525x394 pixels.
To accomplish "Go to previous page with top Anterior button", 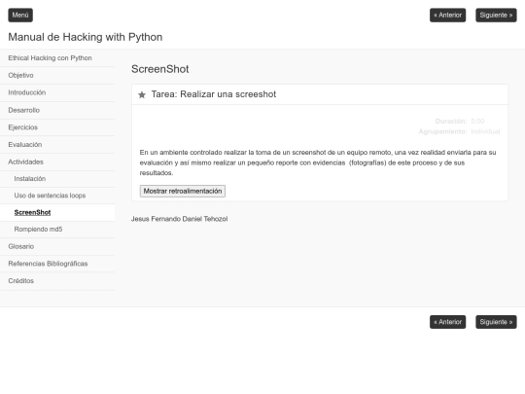I will (447, 15).
